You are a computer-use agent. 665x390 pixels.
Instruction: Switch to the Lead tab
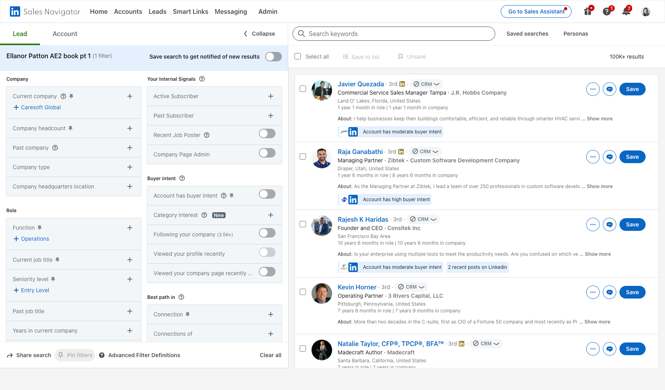click(x=20, y=34)
